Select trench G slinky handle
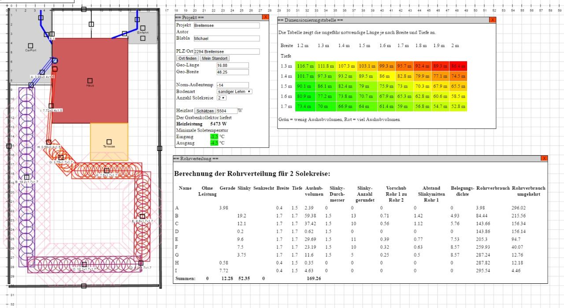564x308 pixels. [61, 158]
